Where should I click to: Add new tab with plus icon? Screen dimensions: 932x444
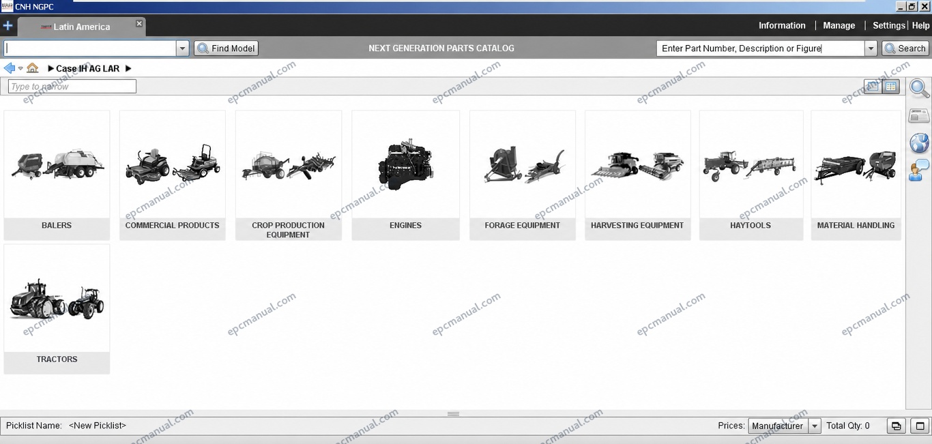click(x=8, y=26)
